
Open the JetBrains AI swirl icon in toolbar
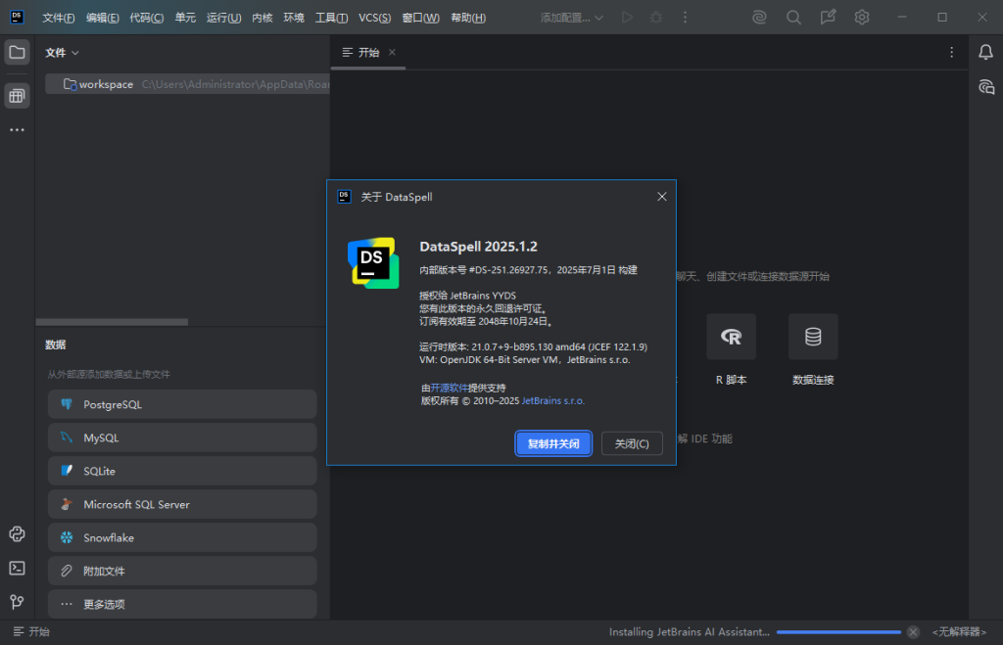pos(759,18)
